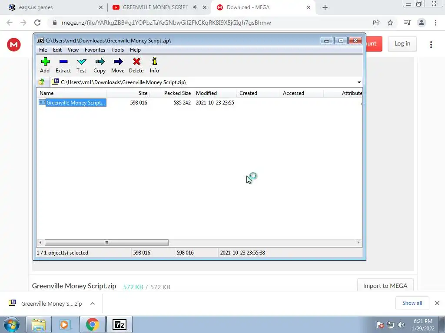Click the volume speaker tray icon
Viewport: 445px width, 333px height.
point(401,325)
